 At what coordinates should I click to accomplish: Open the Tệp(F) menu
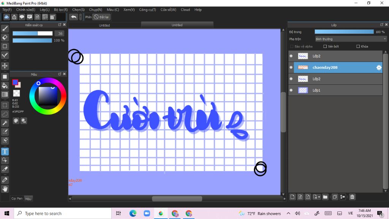[x=7, y=10]
